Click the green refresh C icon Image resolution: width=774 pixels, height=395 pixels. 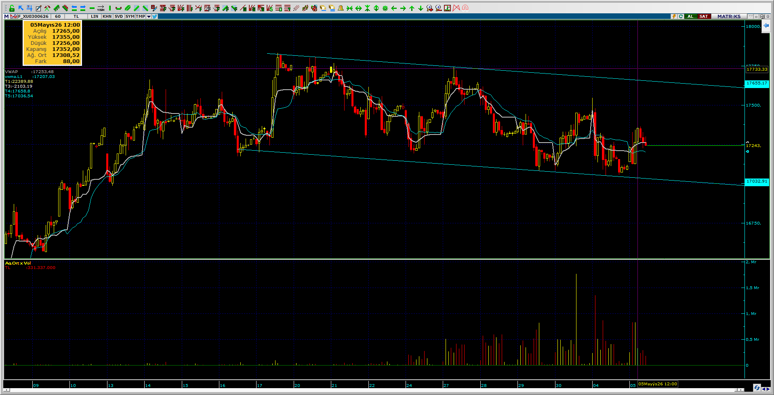point(681,17)
